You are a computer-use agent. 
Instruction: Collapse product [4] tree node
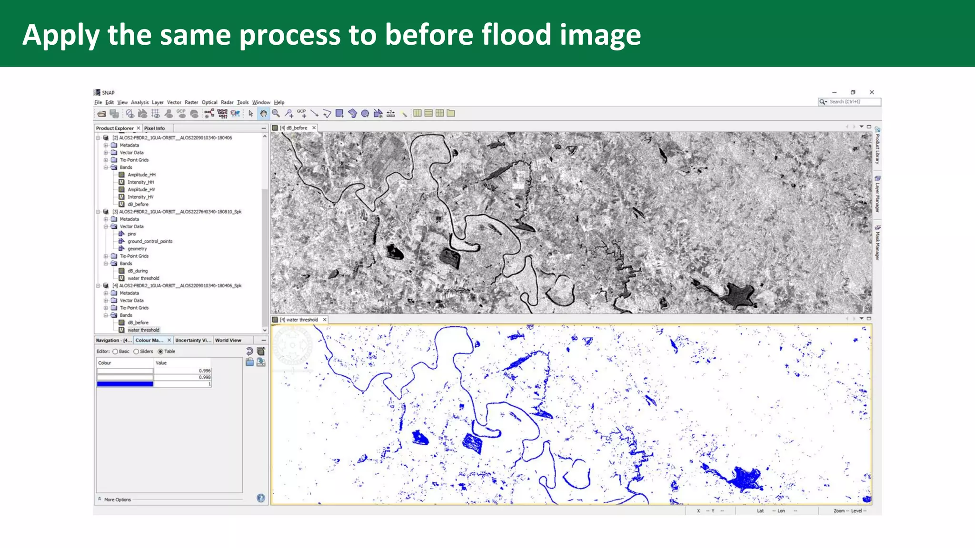point(98,286)
